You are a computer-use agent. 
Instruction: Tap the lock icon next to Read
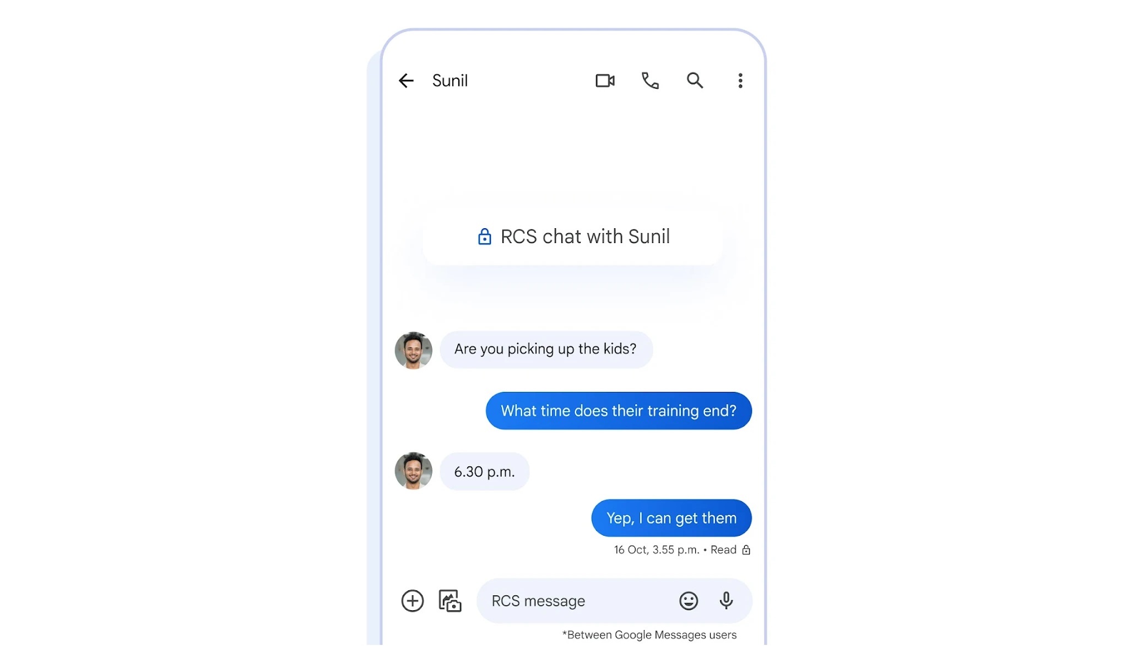tap(746, 550)
